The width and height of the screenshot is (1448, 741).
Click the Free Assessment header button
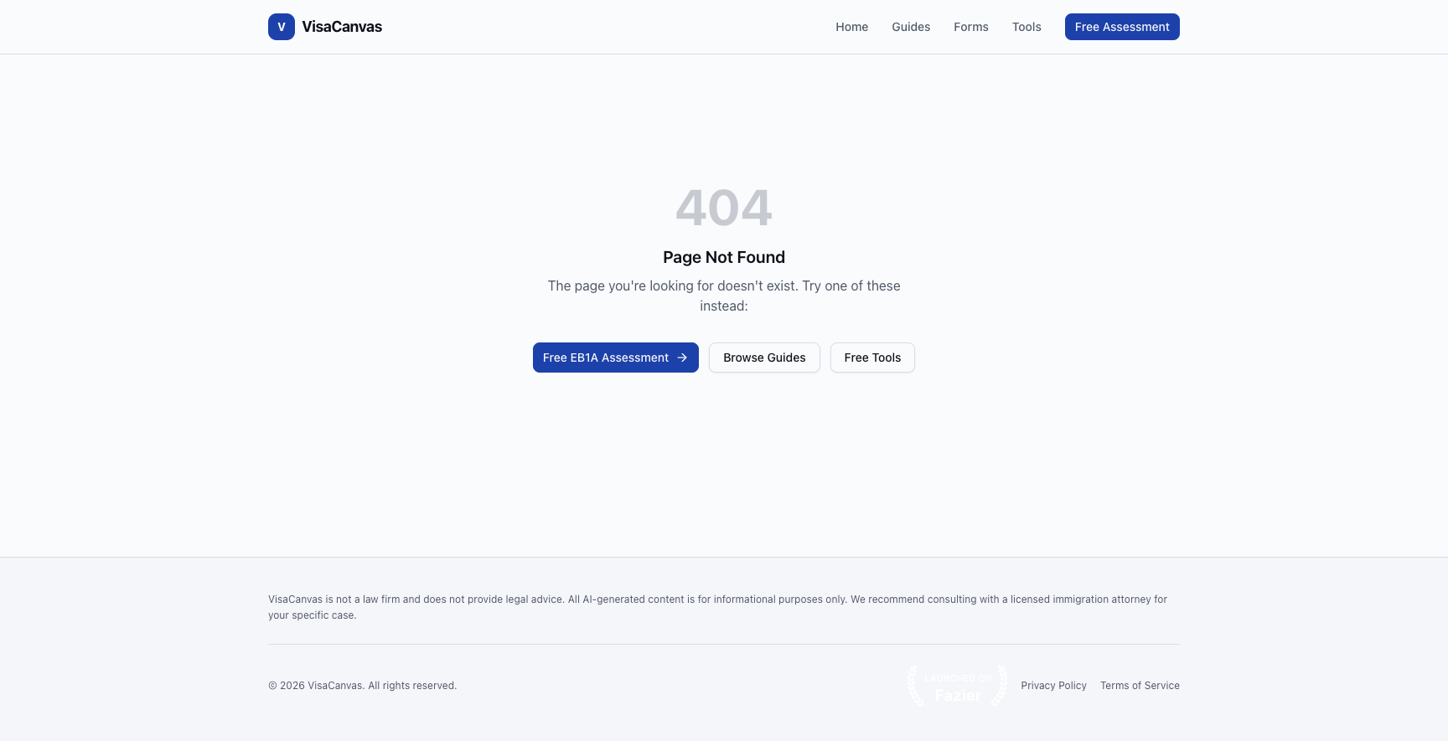pos(1121,27)
